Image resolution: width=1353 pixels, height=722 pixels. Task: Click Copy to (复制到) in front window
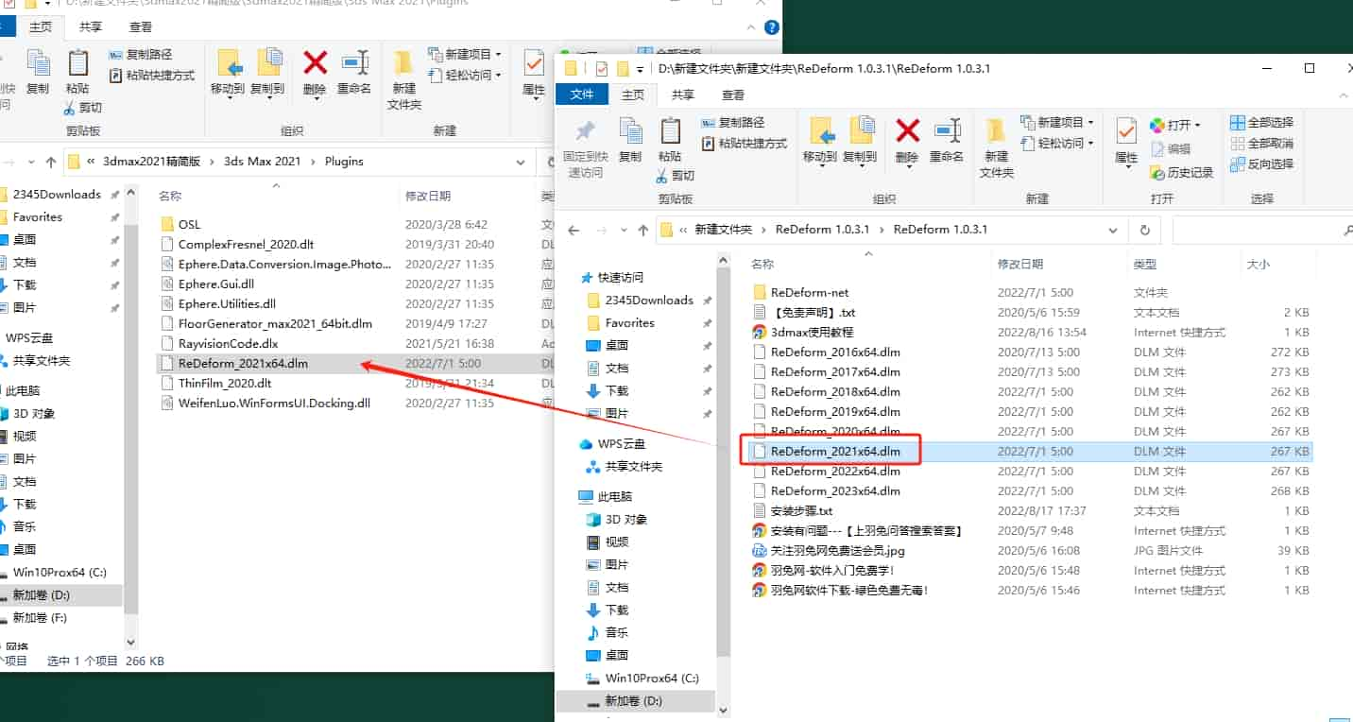click(860, 142)
